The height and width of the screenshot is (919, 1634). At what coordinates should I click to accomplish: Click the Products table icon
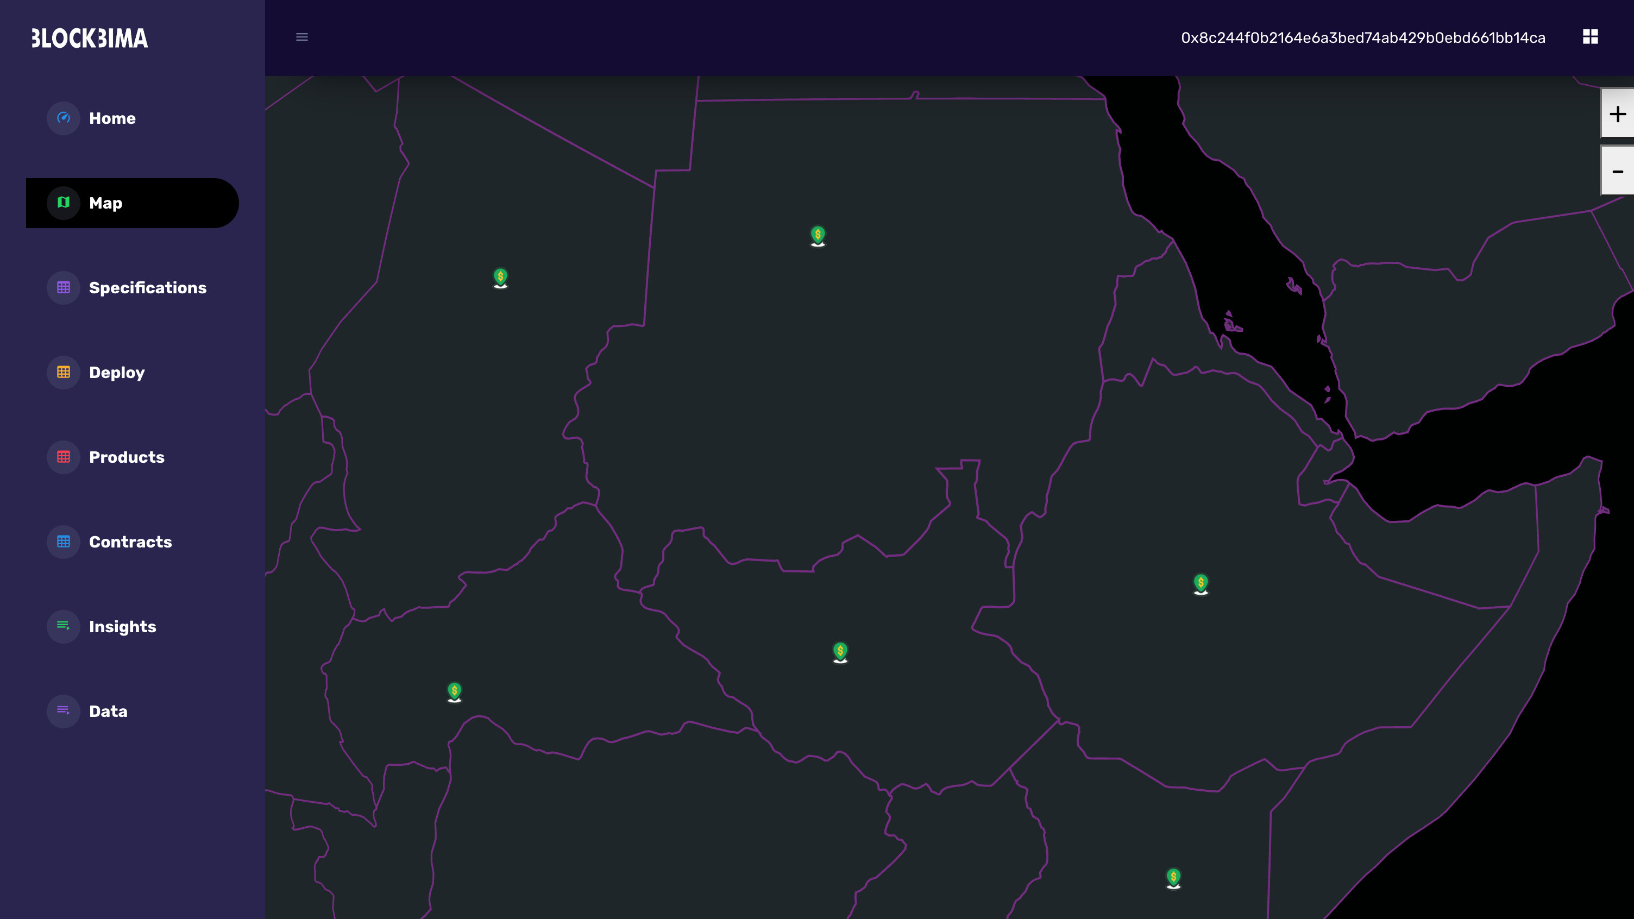pyautogui.click(x=64, y=457)
